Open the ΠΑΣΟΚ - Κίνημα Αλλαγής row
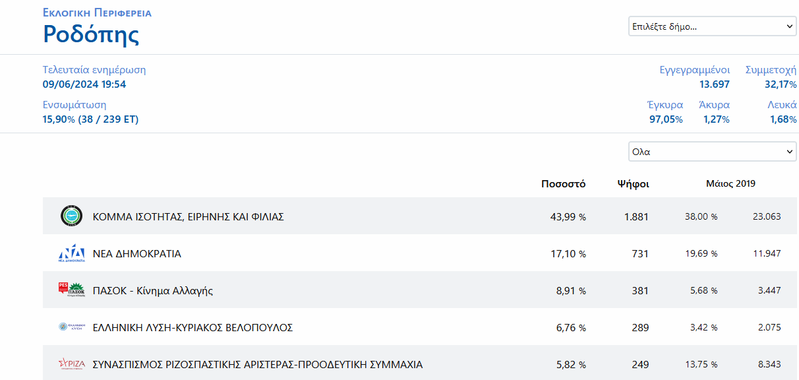This screenshot has width=799, height=380. (153, 290)
